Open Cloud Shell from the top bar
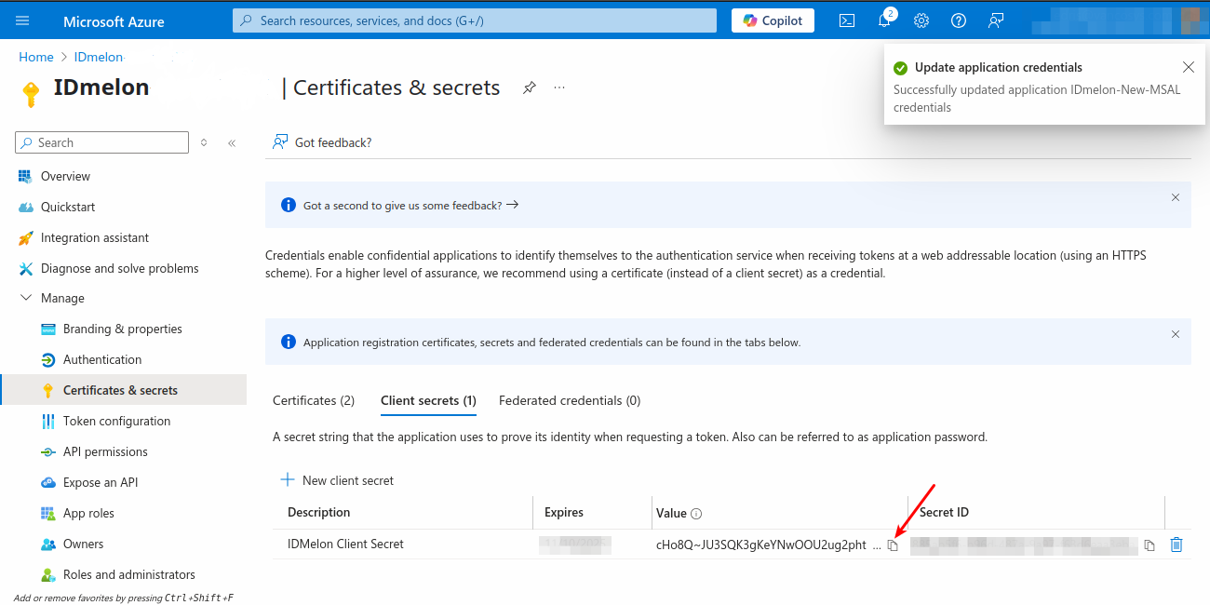The height and width of the screenshot is (605, 1210). 847,20
